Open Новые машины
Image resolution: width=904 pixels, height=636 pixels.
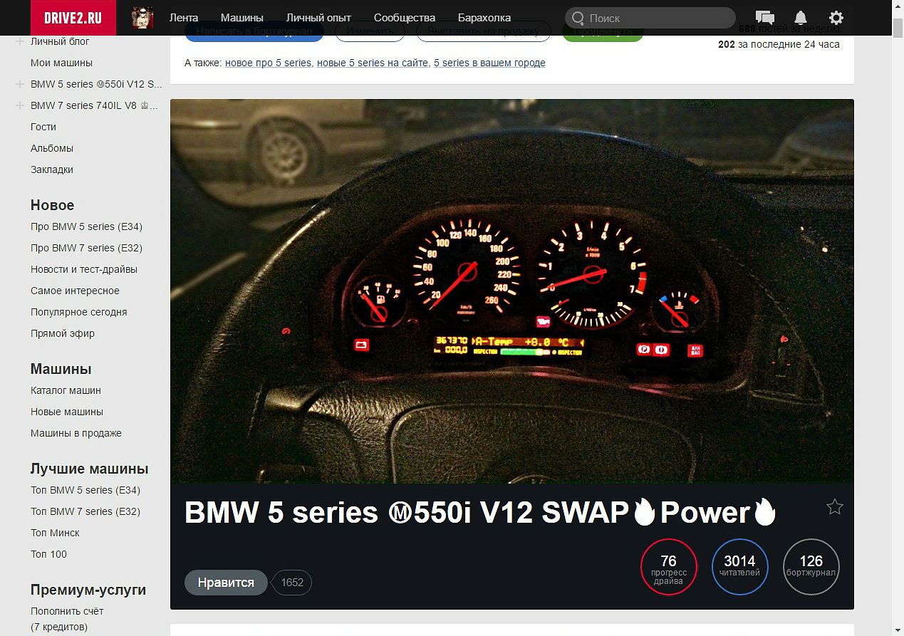pos(67,412)
